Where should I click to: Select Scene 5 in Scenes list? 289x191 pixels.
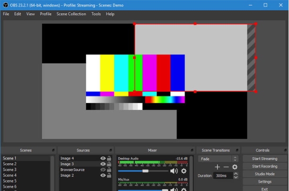(x=26, y=181)
